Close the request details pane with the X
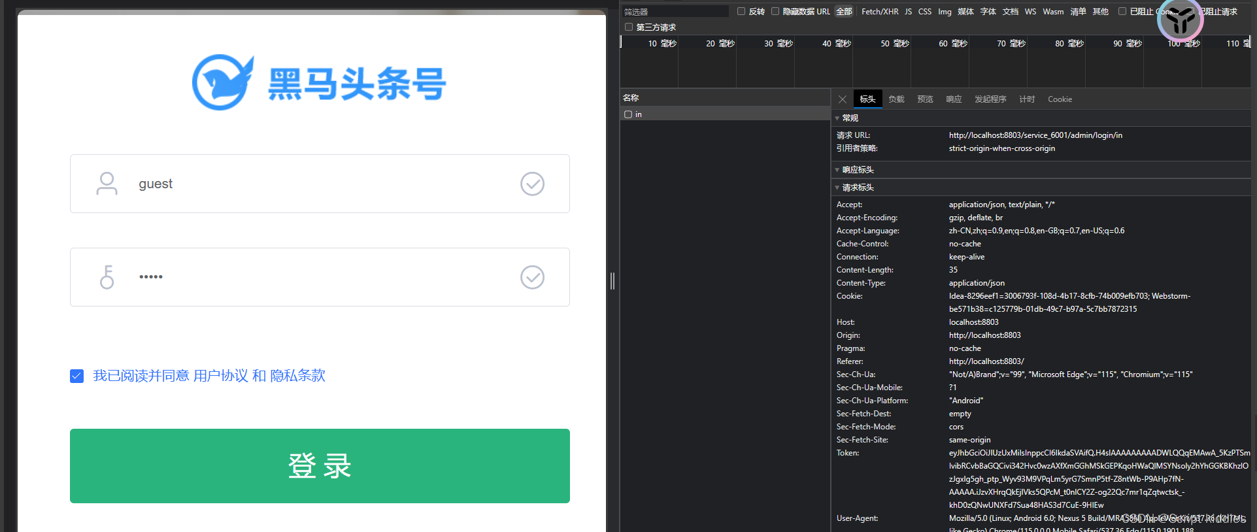The image size is (1257, 532). 843,99
